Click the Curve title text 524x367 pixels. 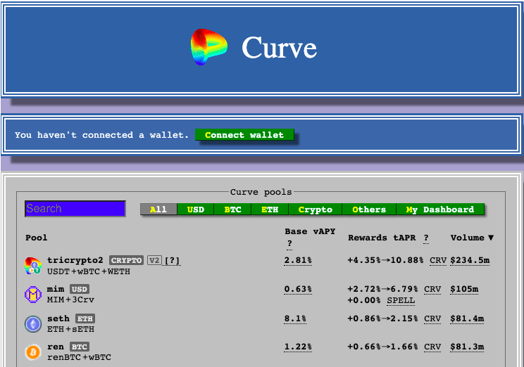click(x=279, y=48)
